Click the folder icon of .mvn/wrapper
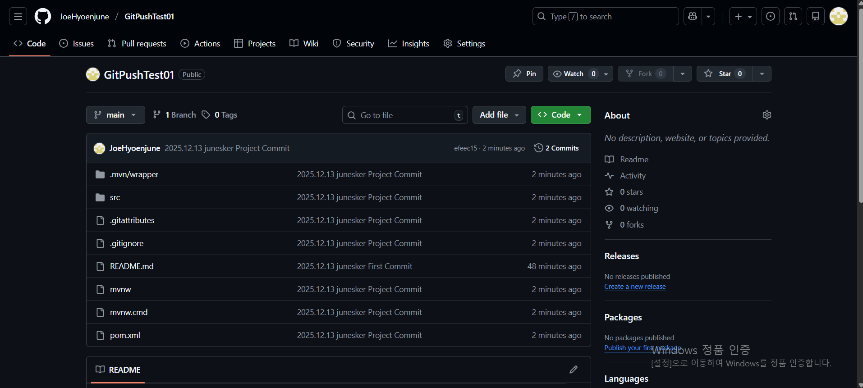Screen dimensions: 863x388 (x=100, y=174)
